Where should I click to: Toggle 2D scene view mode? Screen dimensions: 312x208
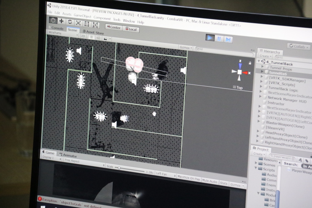point(83,36)
